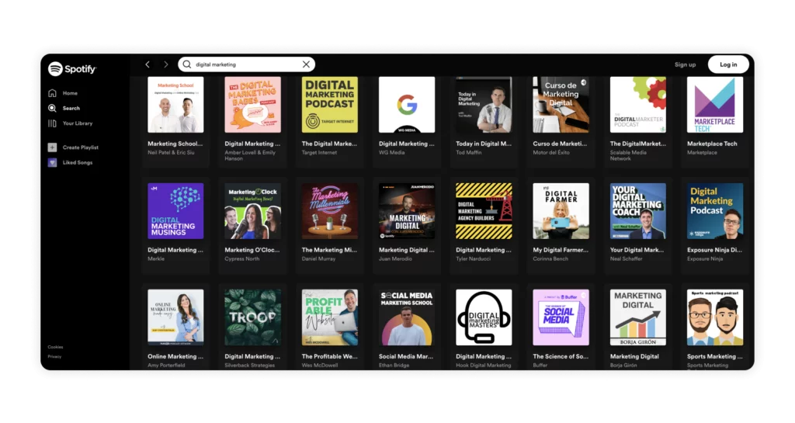Open the Digital Marketing Masters cover

tap(484, 317)
